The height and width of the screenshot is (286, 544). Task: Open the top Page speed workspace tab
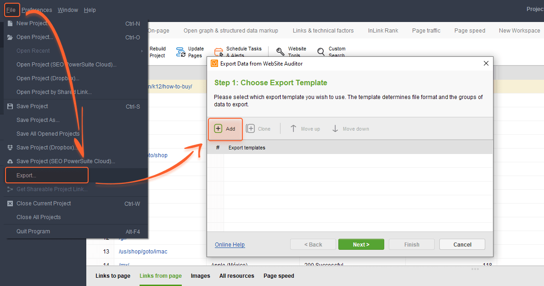coord(470,30)
